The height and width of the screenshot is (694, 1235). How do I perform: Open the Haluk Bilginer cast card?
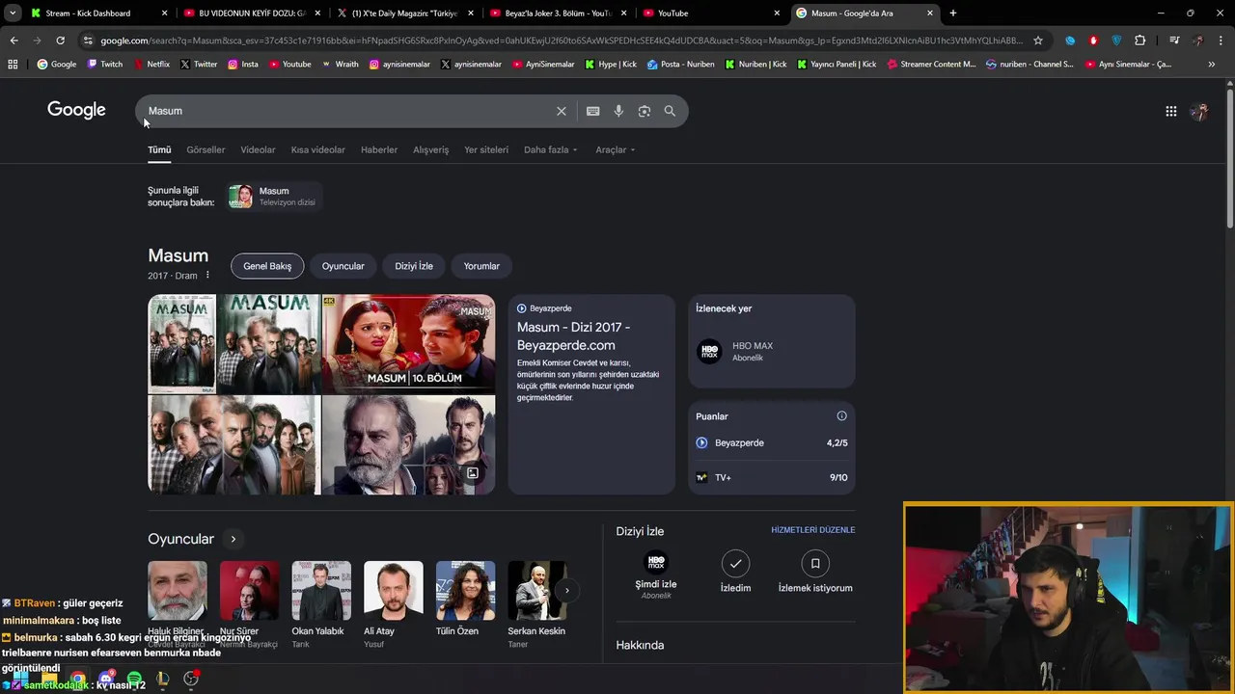tap(177, 604)
